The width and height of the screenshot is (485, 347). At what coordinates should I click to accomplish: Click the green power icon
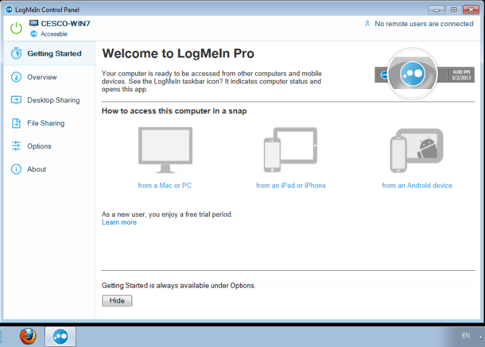click(x=16, y=28)
